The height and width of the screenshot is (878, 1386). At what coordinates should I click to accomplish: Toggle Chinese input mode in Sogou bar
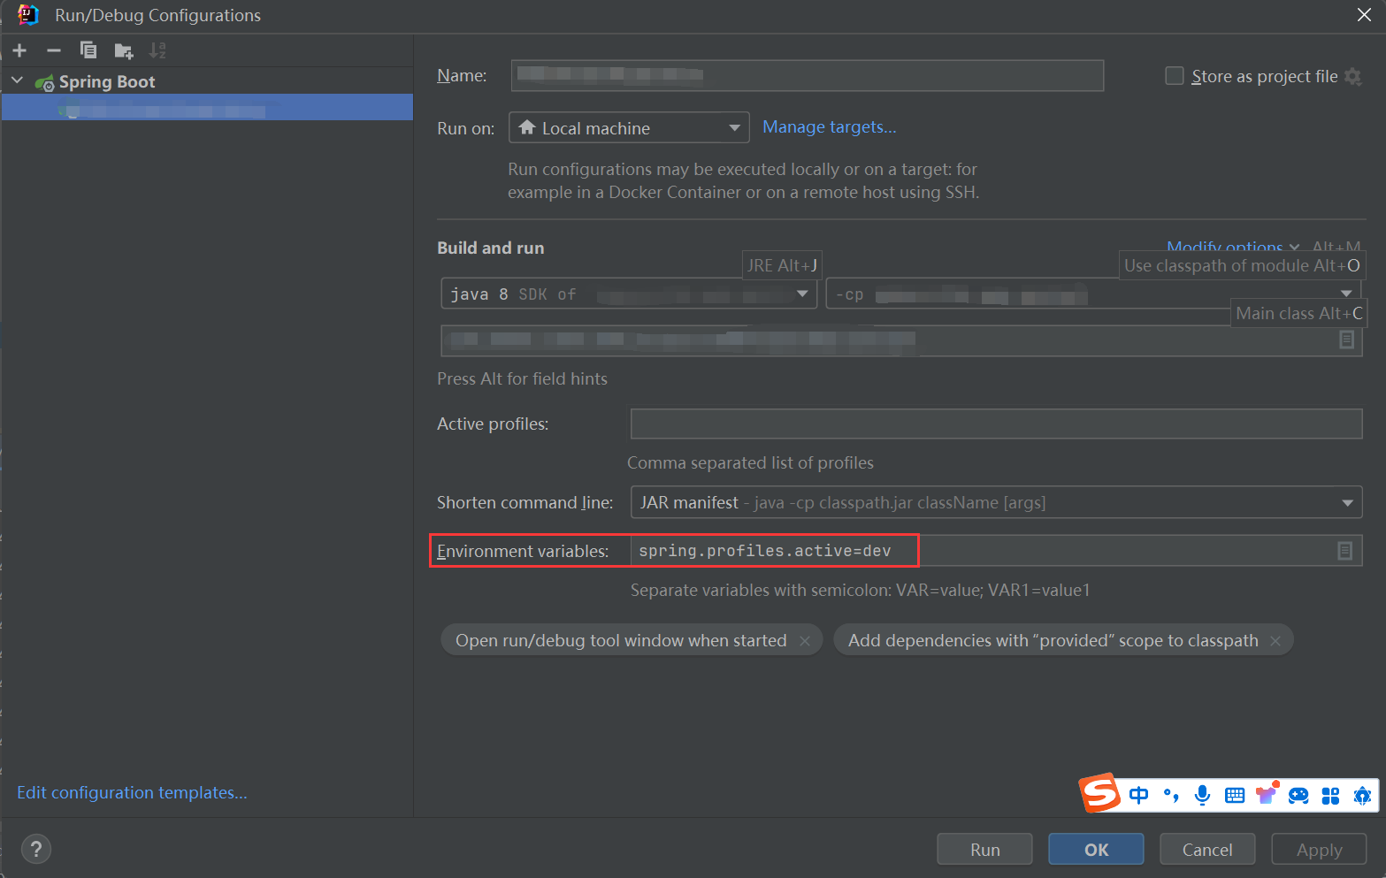pos(1138,795)
